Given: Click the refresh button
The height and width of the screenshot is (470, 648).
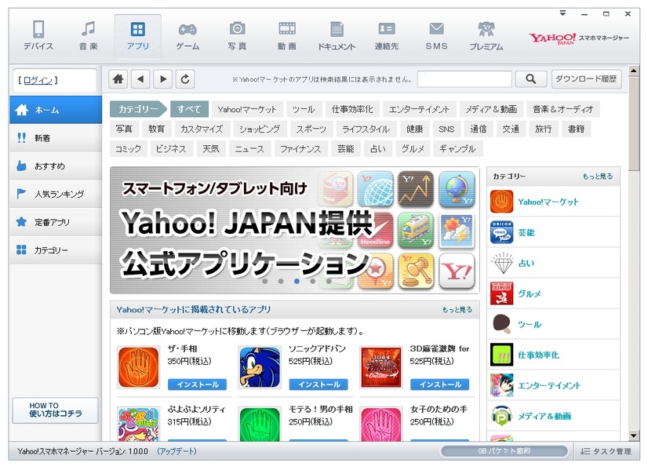Looking at the screenshot, I should pyautogui.click(x=185, y=79).
